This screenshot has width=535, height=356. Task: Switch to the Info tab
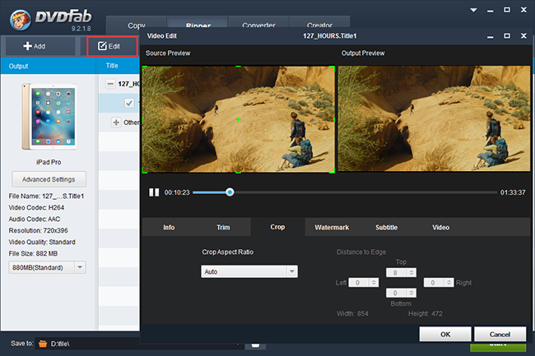click(169, 227)
